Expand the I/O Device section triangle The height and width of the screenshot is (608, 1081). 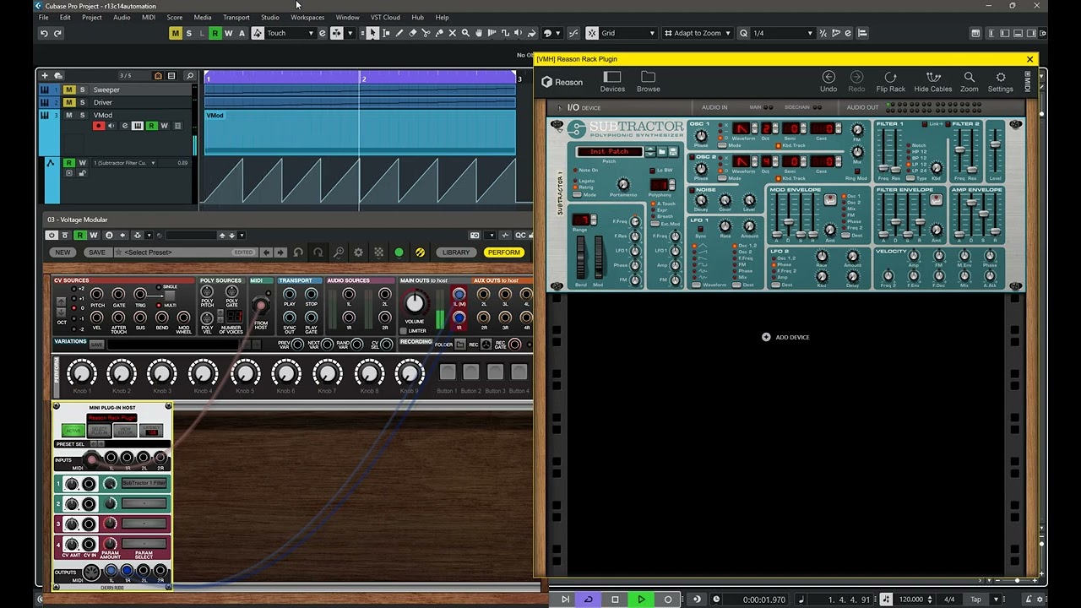click(559, 107)
